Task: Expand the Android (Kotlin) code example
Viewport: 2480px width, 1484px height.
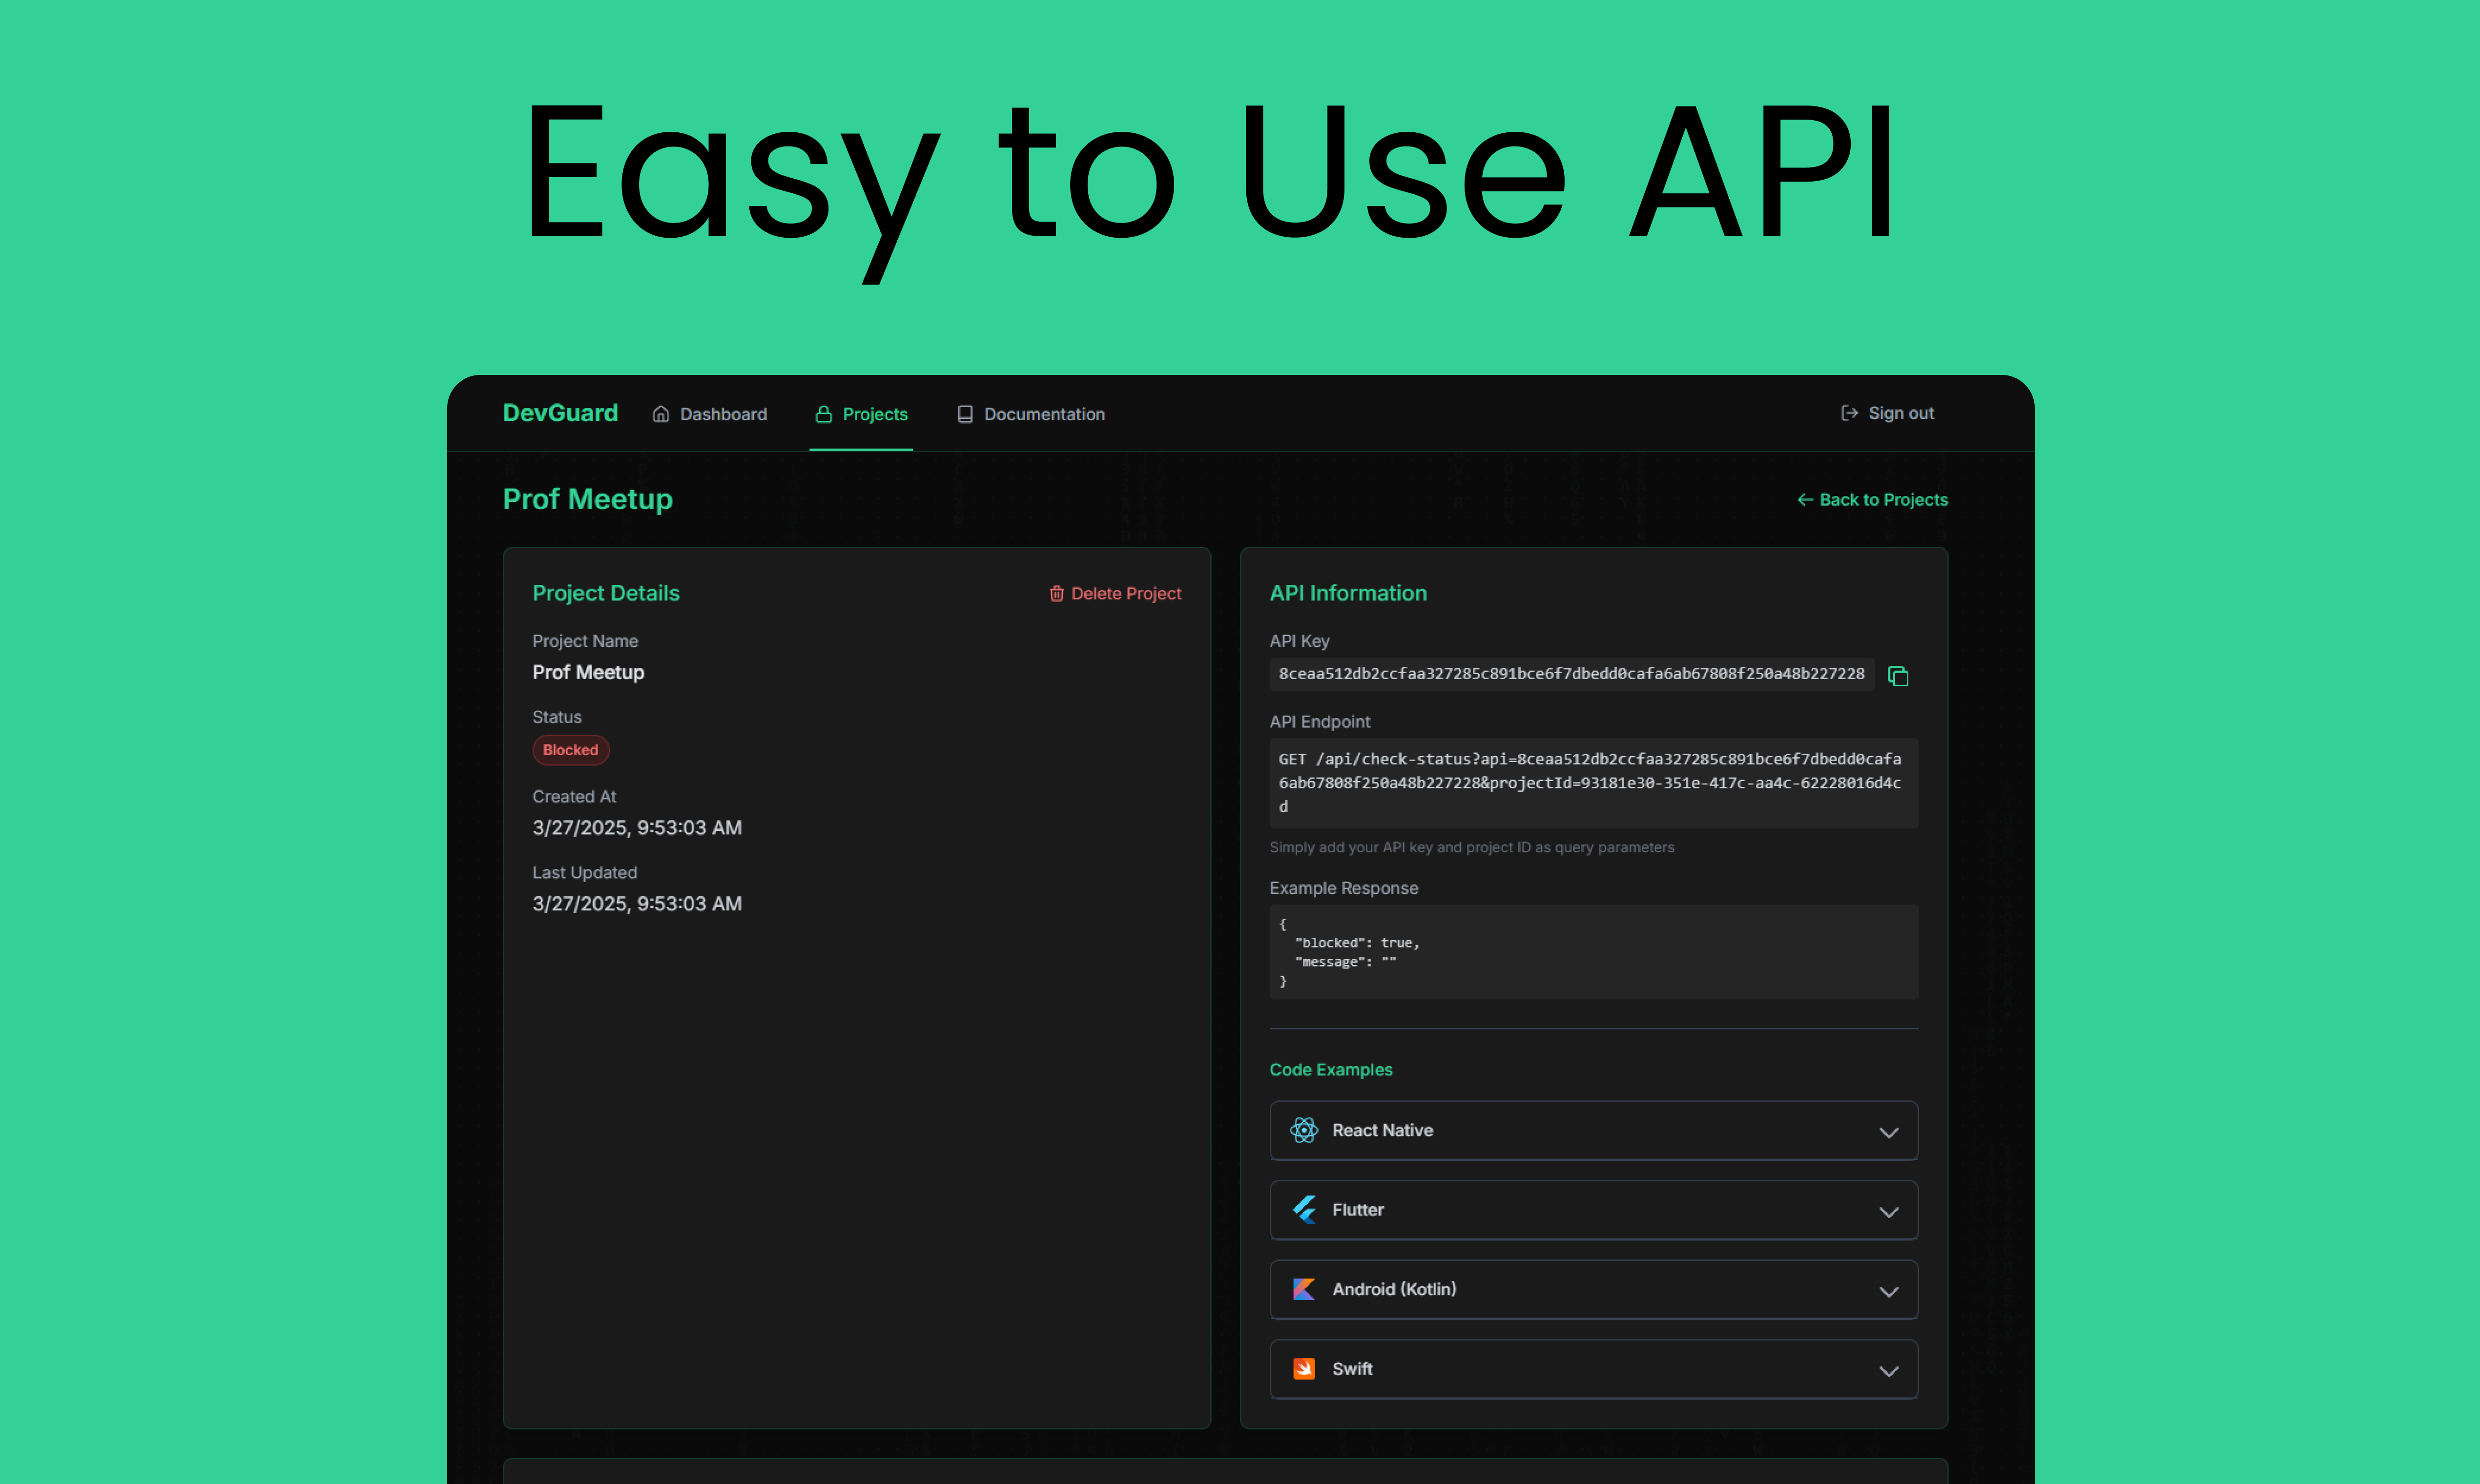Action: click(1594, 1290)
